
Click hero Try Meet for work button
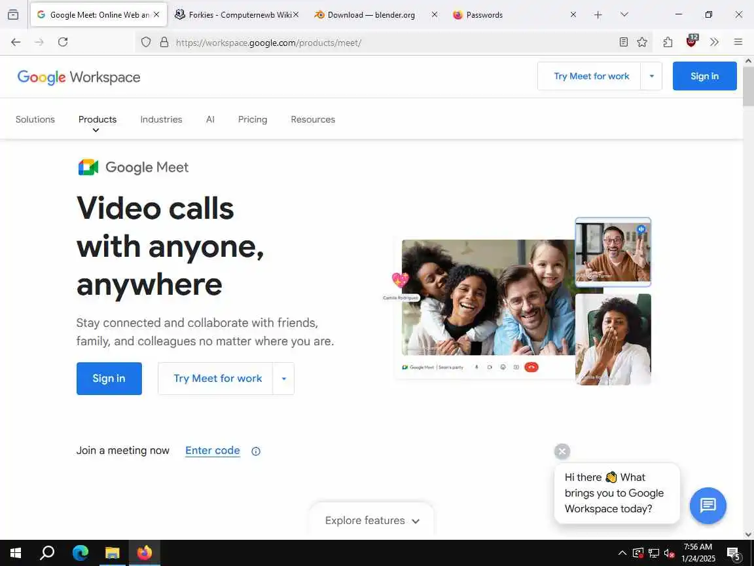(216, 379)
